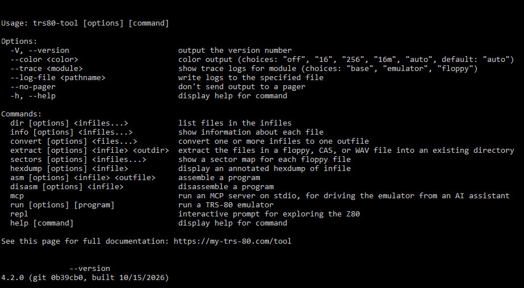Click the run [options] [program] entry
The image size is (524, 288).
[62, 204]
